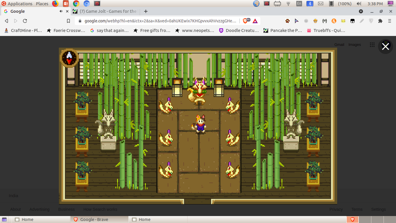Open Free gifts bookmark
Image resolution: width=396 pixels, height=223 pixels.
pyautogui.click(x=152, y=30)
